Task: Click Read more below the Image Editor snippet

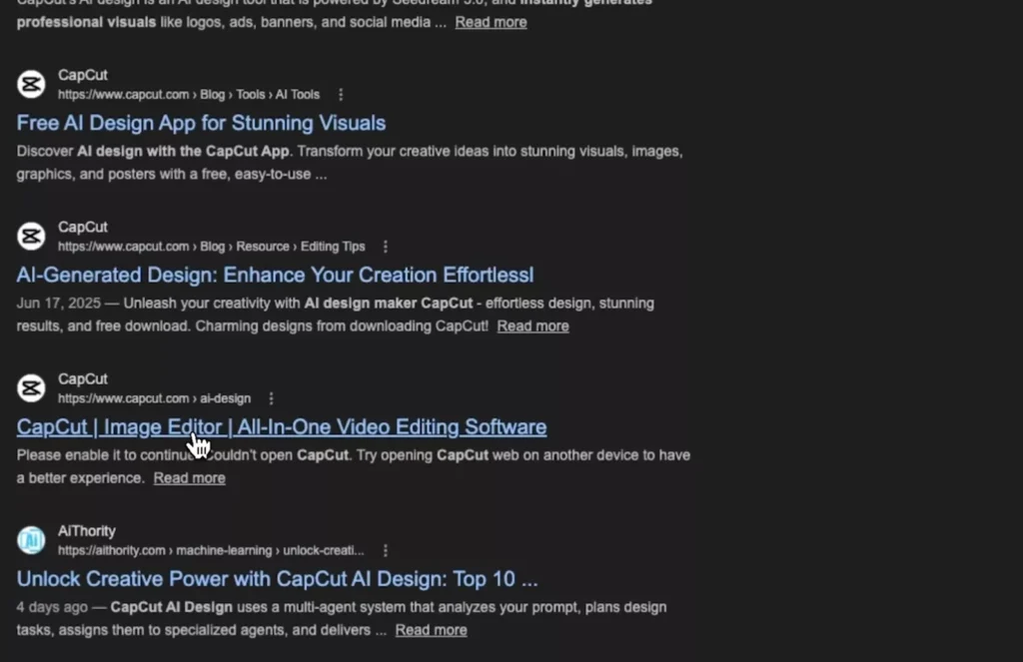Action: (189, 477)
